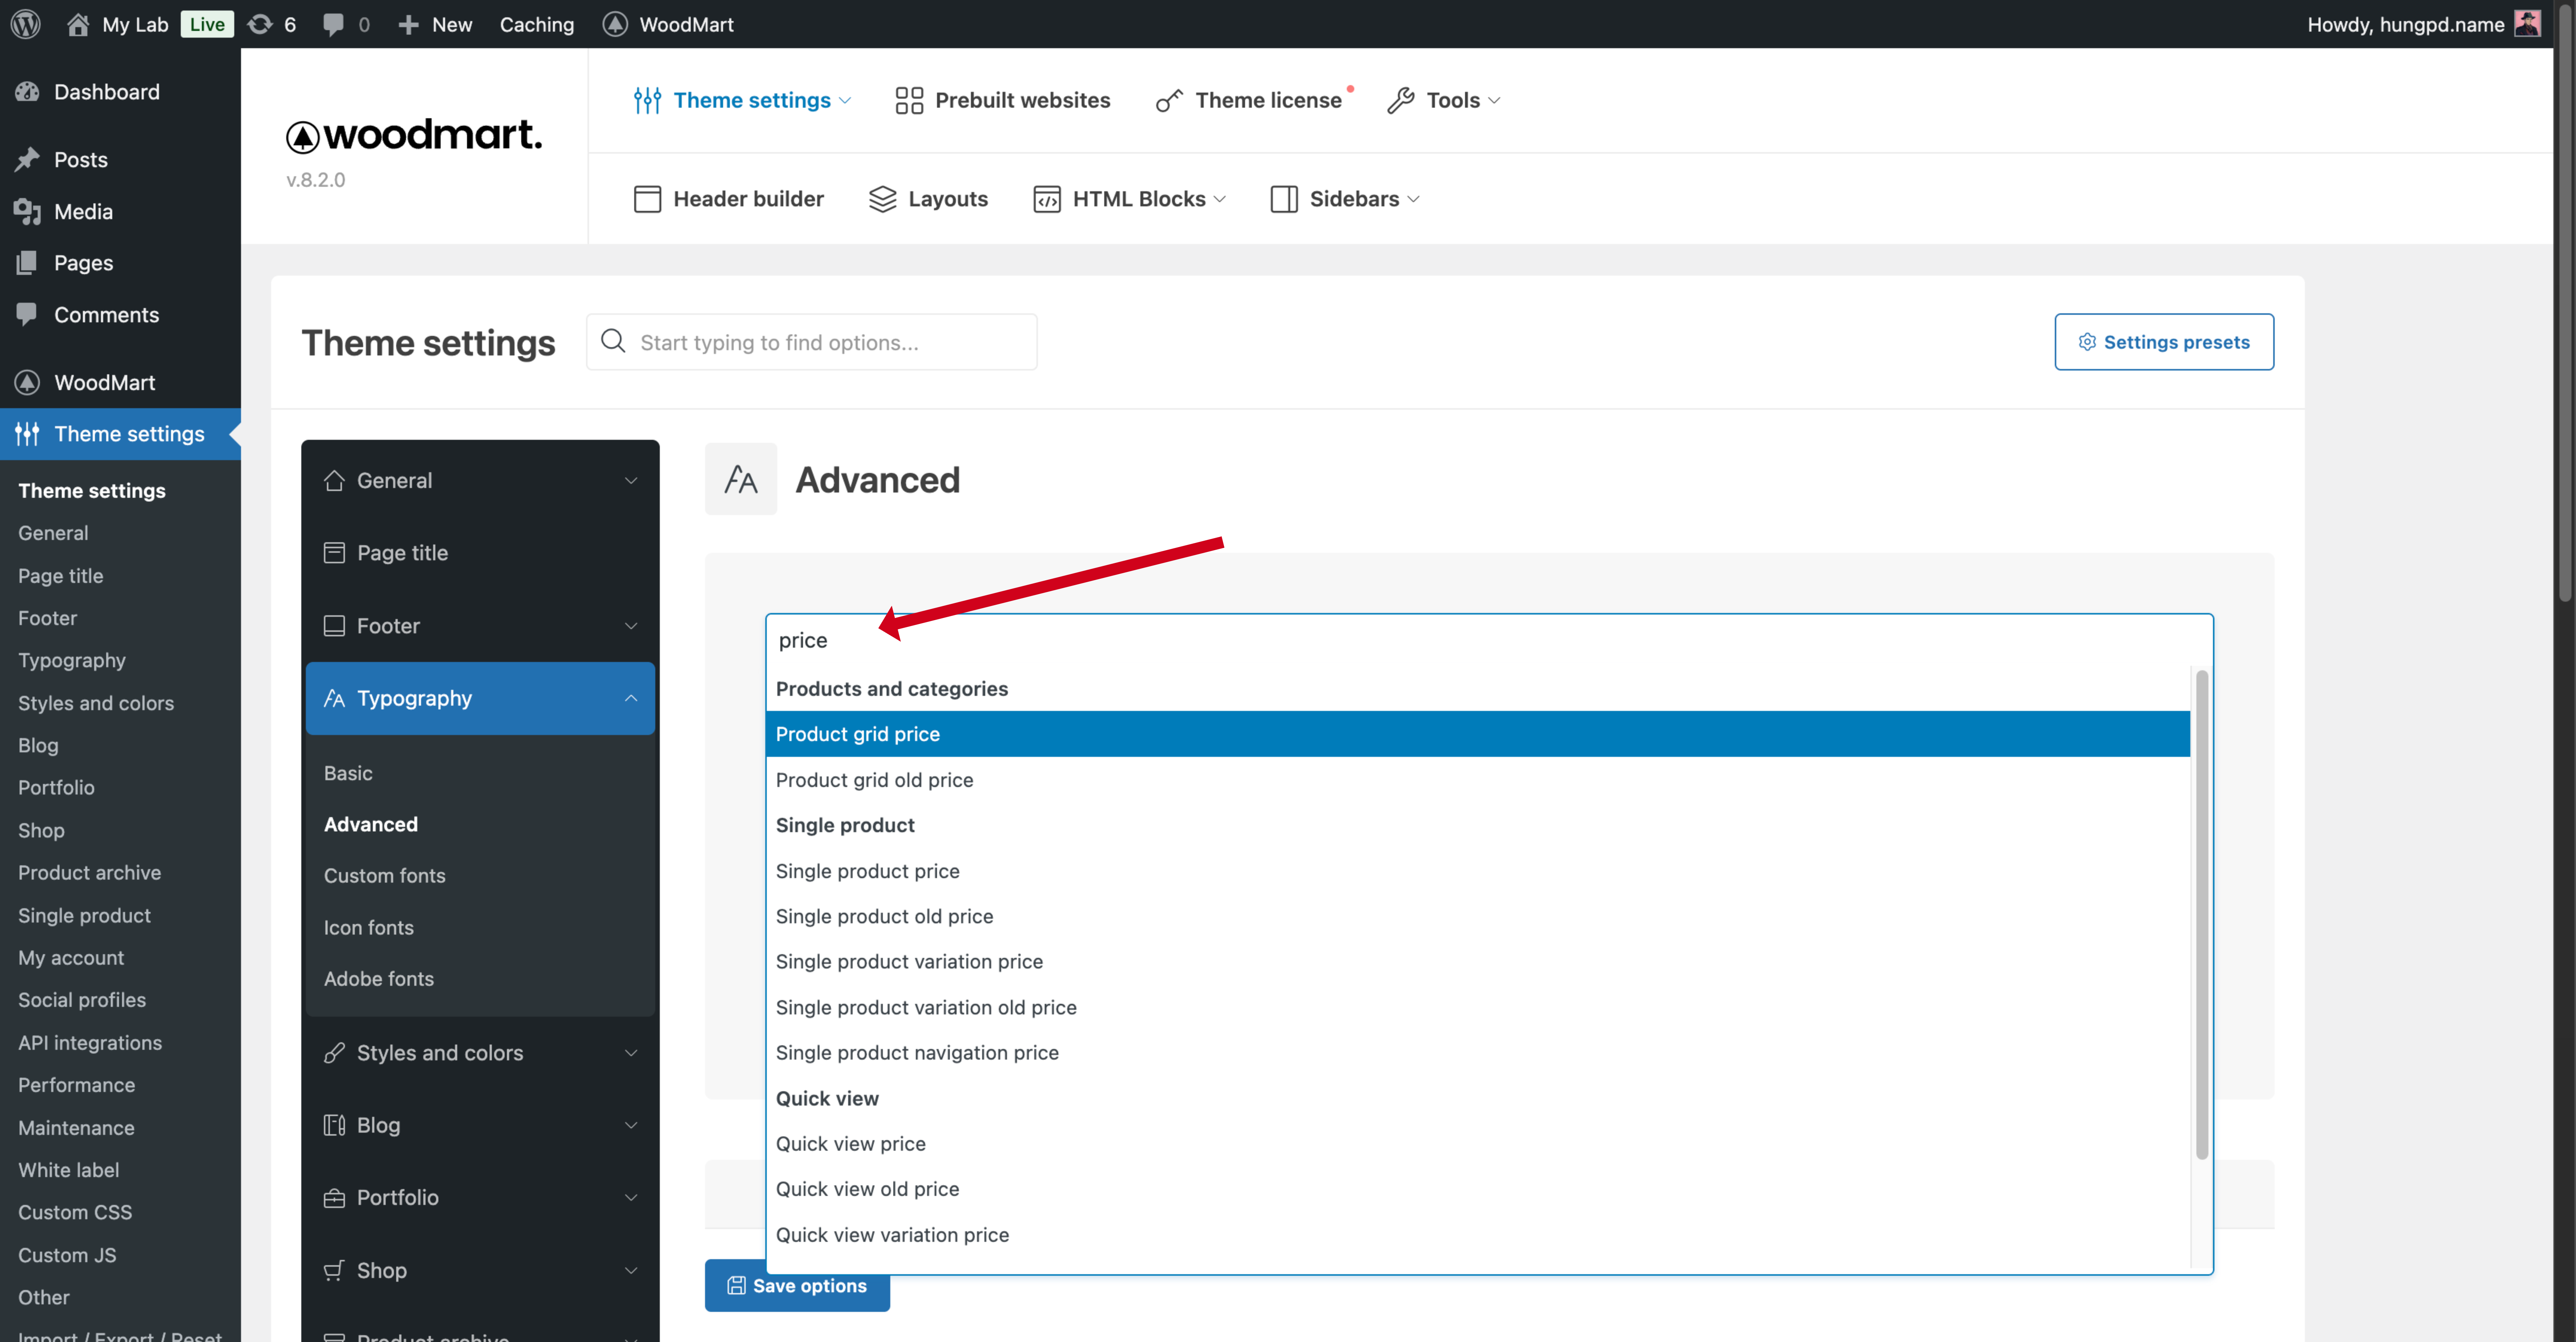Screen dimensions: 2576x1342
Task: Open the Custom fonts typography subsection
Action: pos(385,876)
